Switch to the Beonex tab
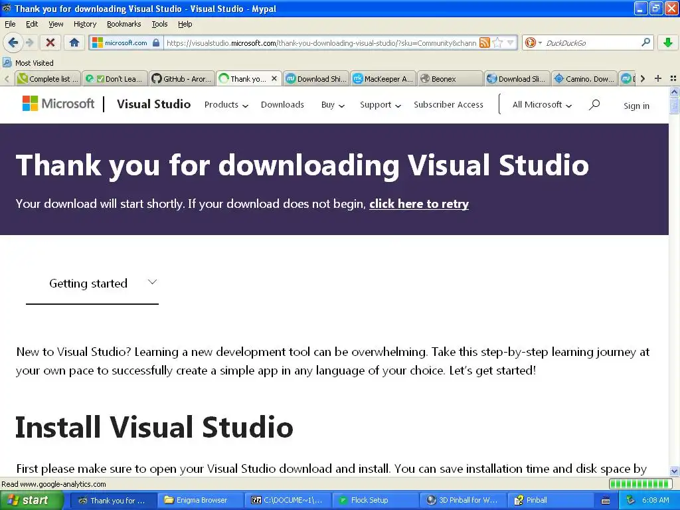This screenshot has height=510, width=680. coord(451,78)
